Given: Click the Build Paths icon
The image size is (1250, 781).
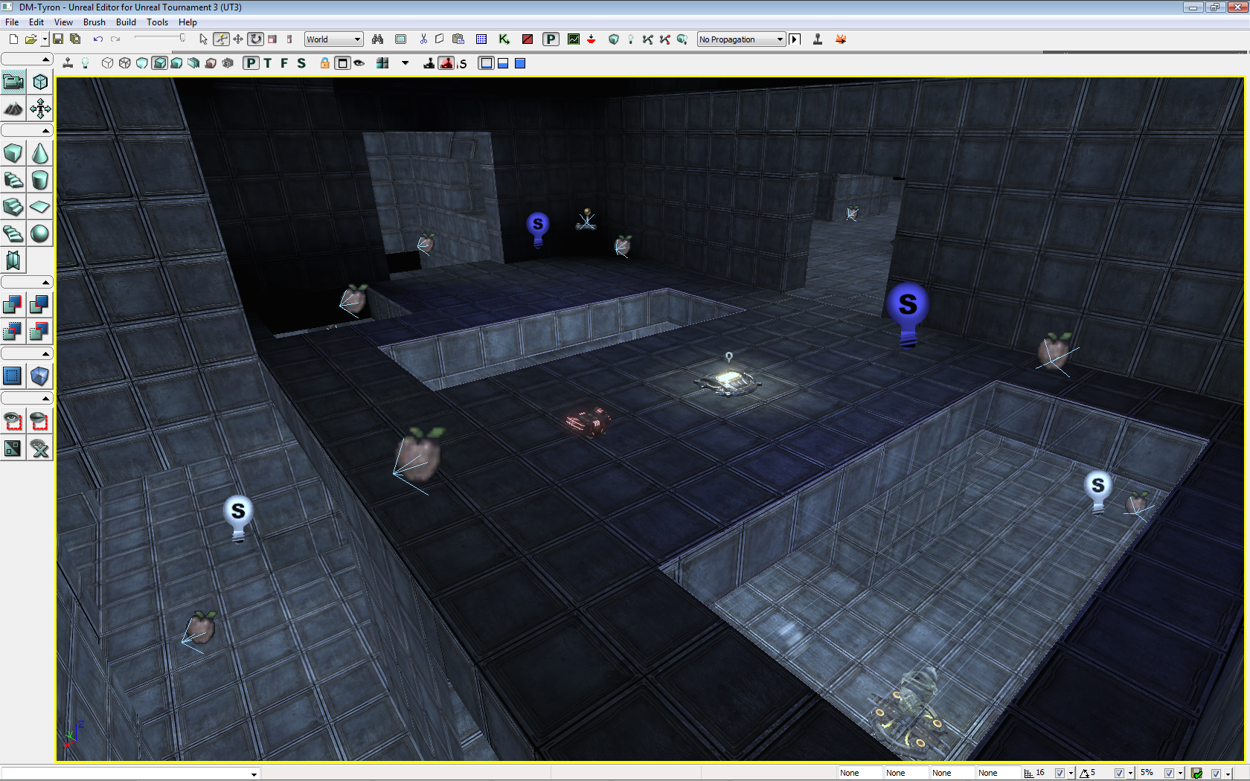Looking at the screenshot, I should pyautogui.click(x=647, y=39).
